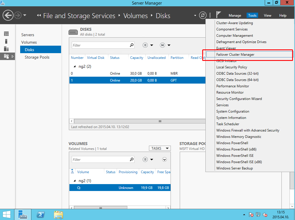Open the All Servers sidebar icon
This screenshot has height=220, width=295.
(6, 49)
